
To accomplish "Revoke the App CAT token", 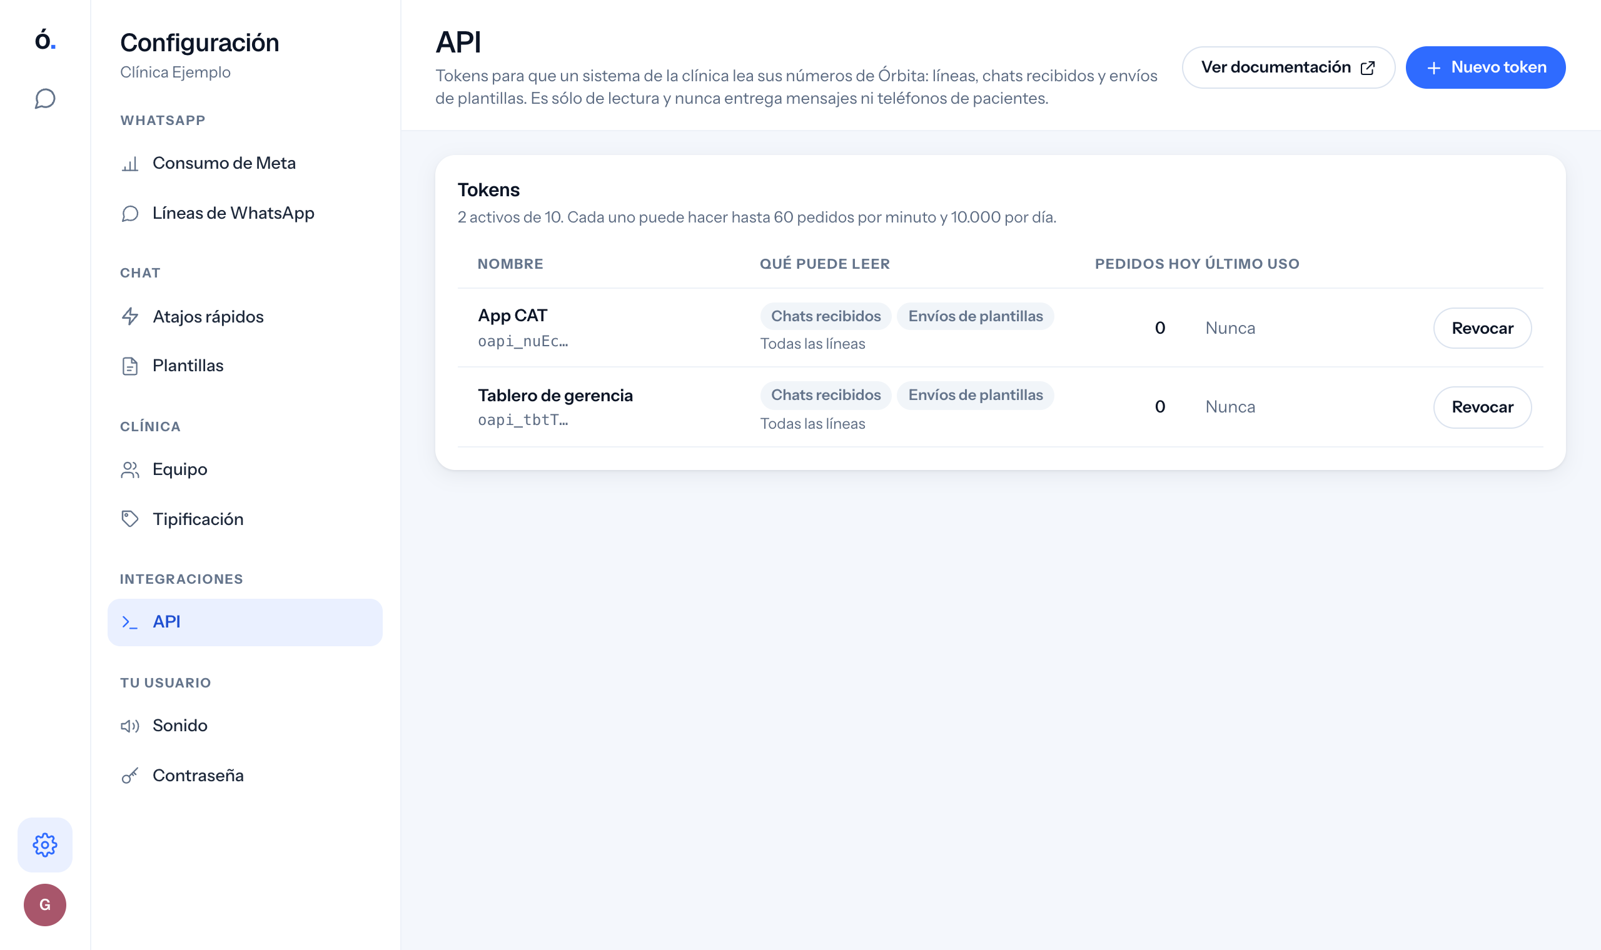I will click(x=1482, y=327).
